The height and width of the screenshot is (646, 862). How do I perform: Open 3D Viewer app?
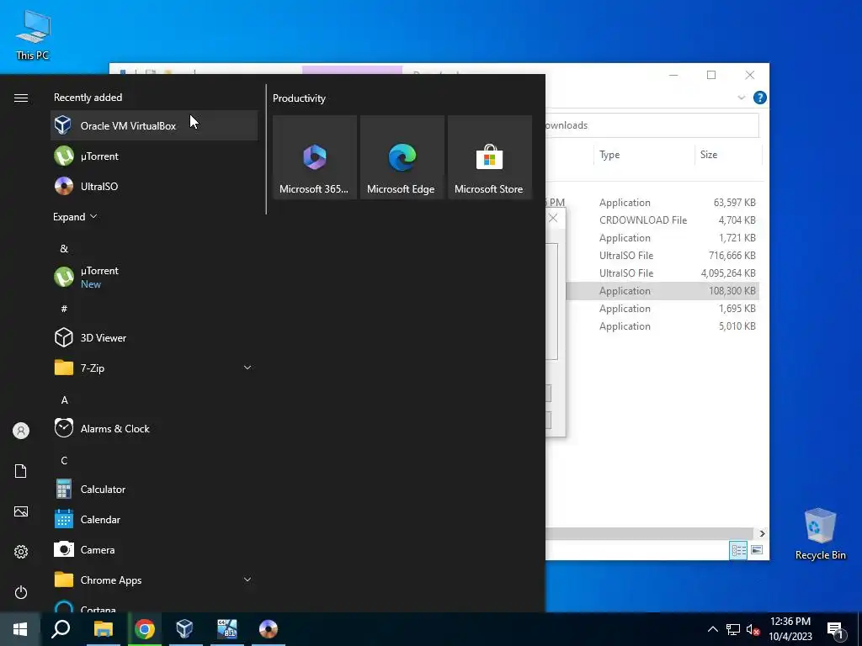point(154,337)
